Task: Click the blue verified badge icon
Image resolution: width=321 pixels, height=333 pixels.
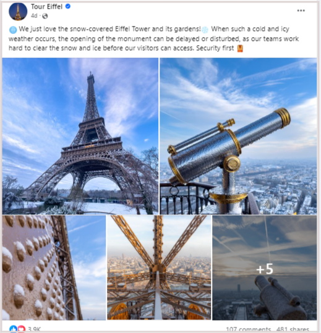Action: coord(67,7)
